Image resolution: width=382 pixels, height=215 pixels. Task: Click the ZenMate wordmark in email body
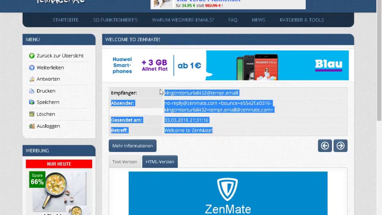pyautogui.click(x=228, y=209)
